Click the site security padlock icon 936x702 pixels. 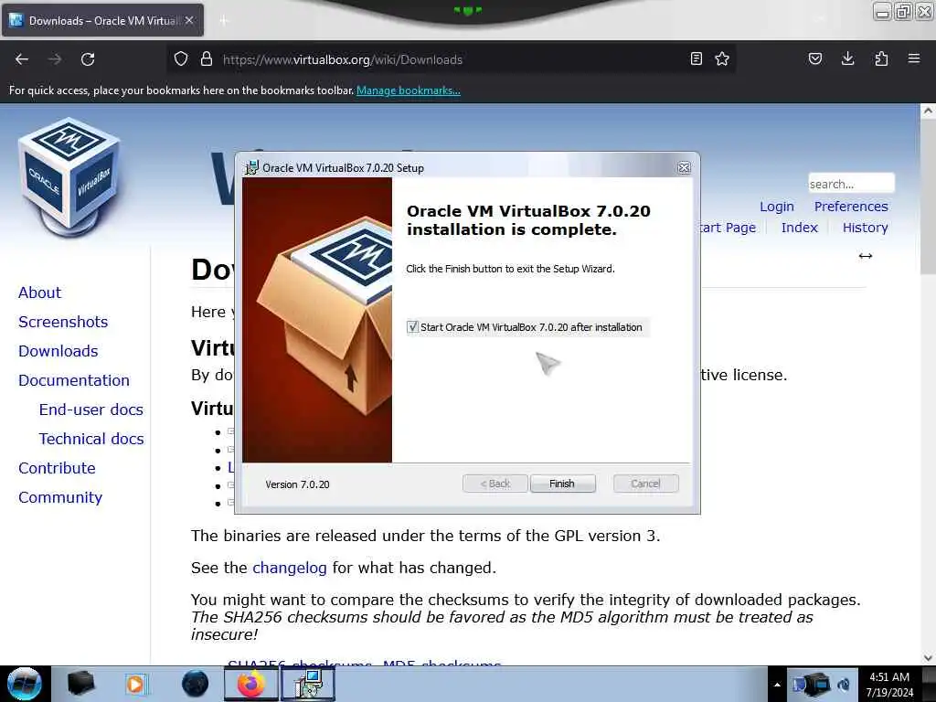[207, 59]
